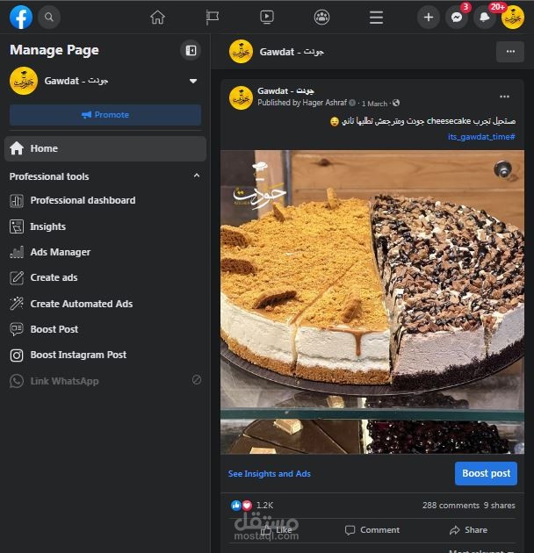
Task: Click the Create ads pencil icon
Action: (x=17, y=278)
